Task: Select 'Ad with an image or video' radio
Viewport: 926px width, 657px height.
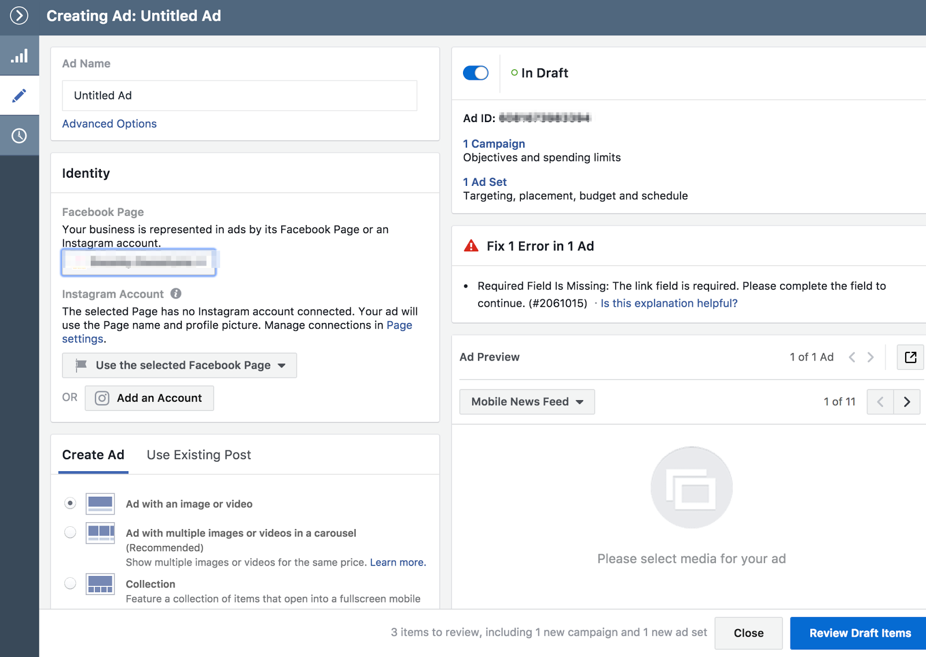Action: [70, 503]
